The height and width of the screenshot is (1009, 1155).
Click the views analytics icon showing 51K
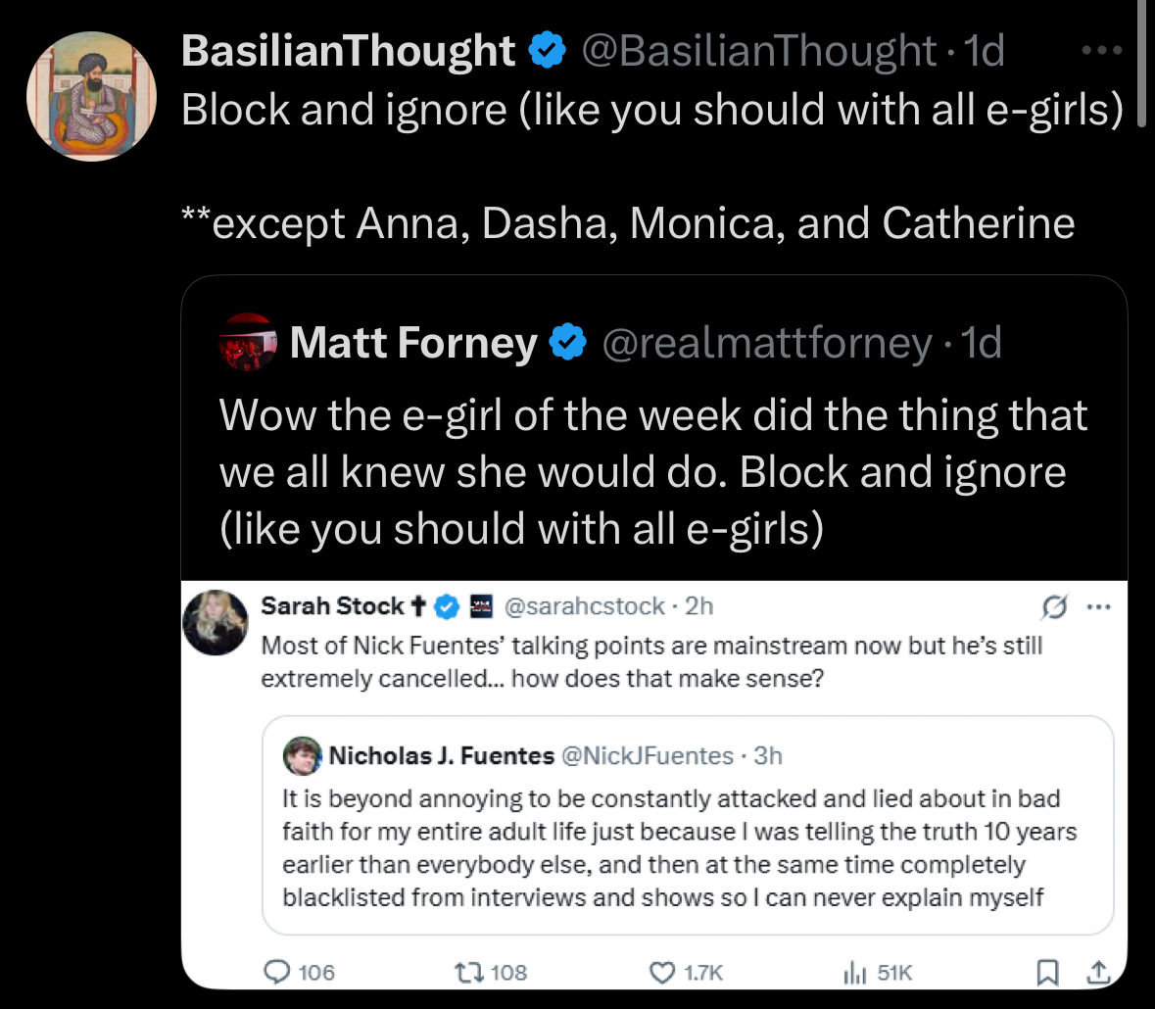tap(853, 972)
